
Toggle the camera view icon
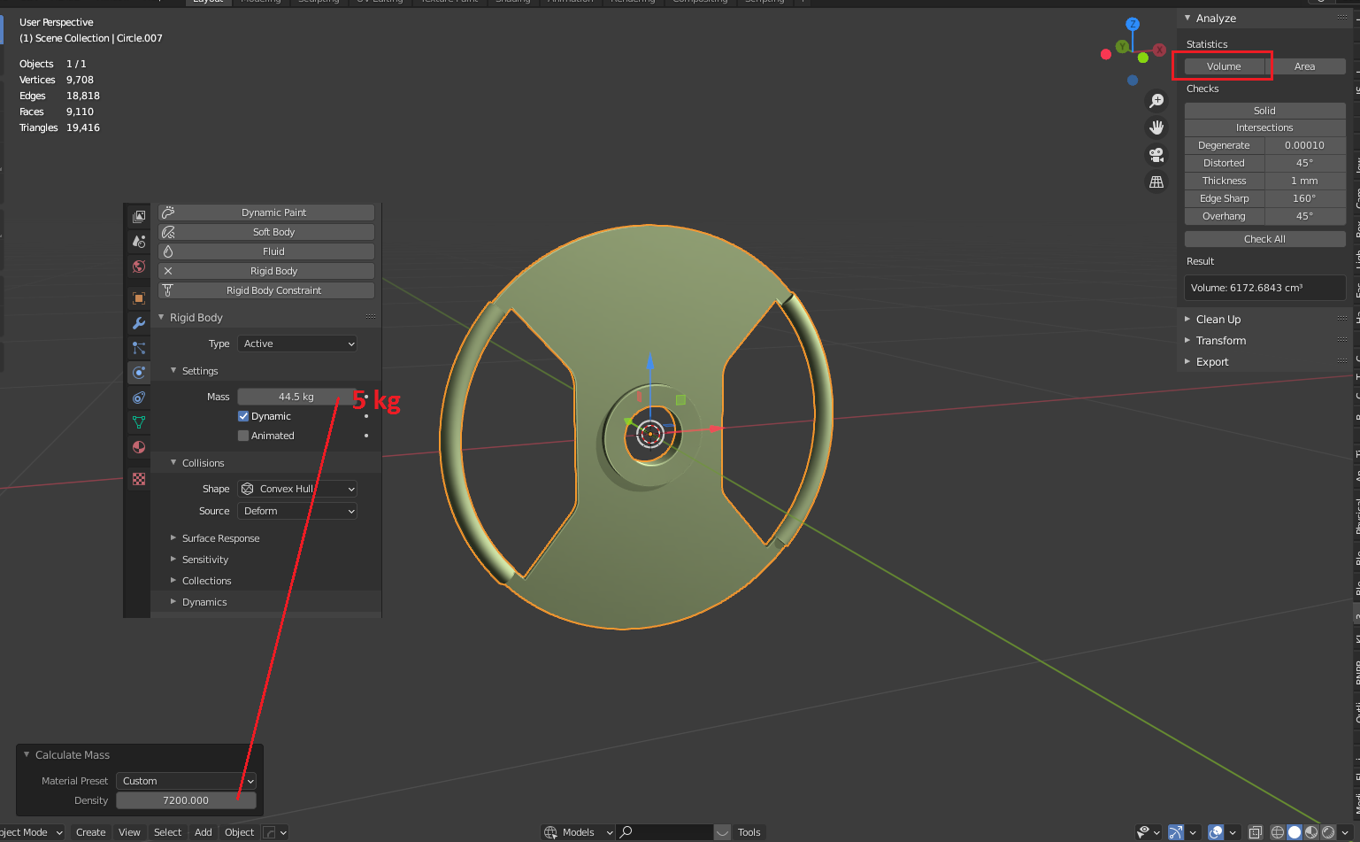(1156, 155)
